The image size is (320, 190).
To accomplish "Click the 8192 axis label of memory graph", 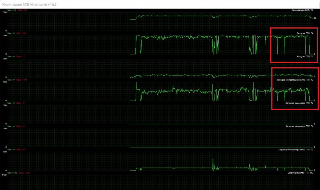I will point(4,175).
